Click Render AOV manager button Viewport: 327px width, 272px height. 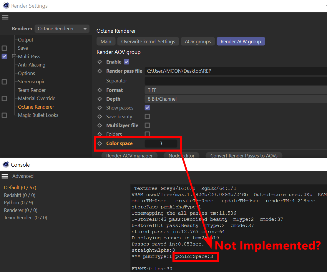point(129,155)
